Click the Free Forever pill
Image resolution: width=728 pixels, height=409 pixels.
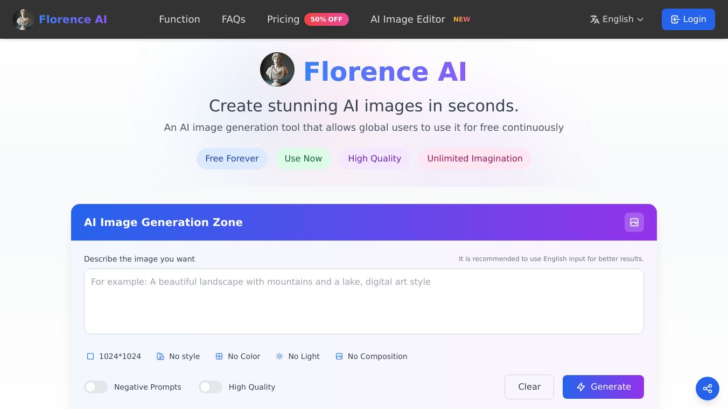point(232,159)
